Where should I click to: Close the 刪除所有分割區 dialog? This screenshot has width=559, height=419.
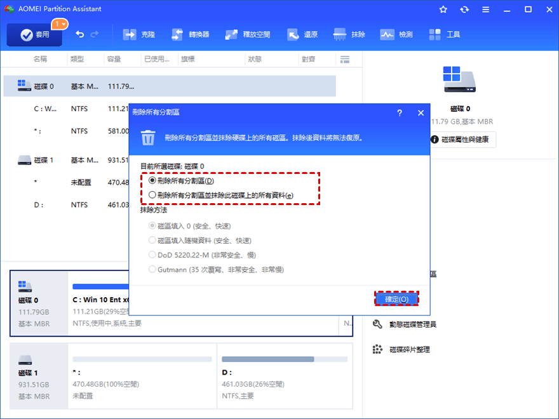point(421,113)
